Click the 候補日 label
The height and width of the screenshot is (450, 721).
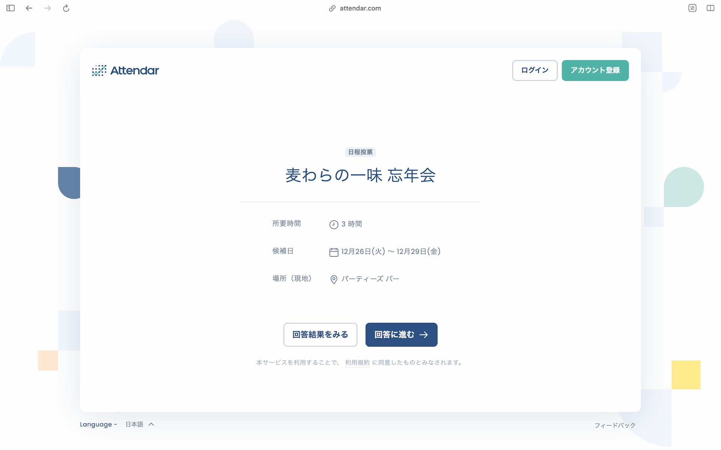point(283,251)
